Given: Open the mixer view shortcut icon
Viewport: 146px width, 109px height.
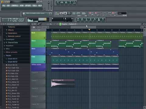Looking at the screenshot, I should pos(74,2).
